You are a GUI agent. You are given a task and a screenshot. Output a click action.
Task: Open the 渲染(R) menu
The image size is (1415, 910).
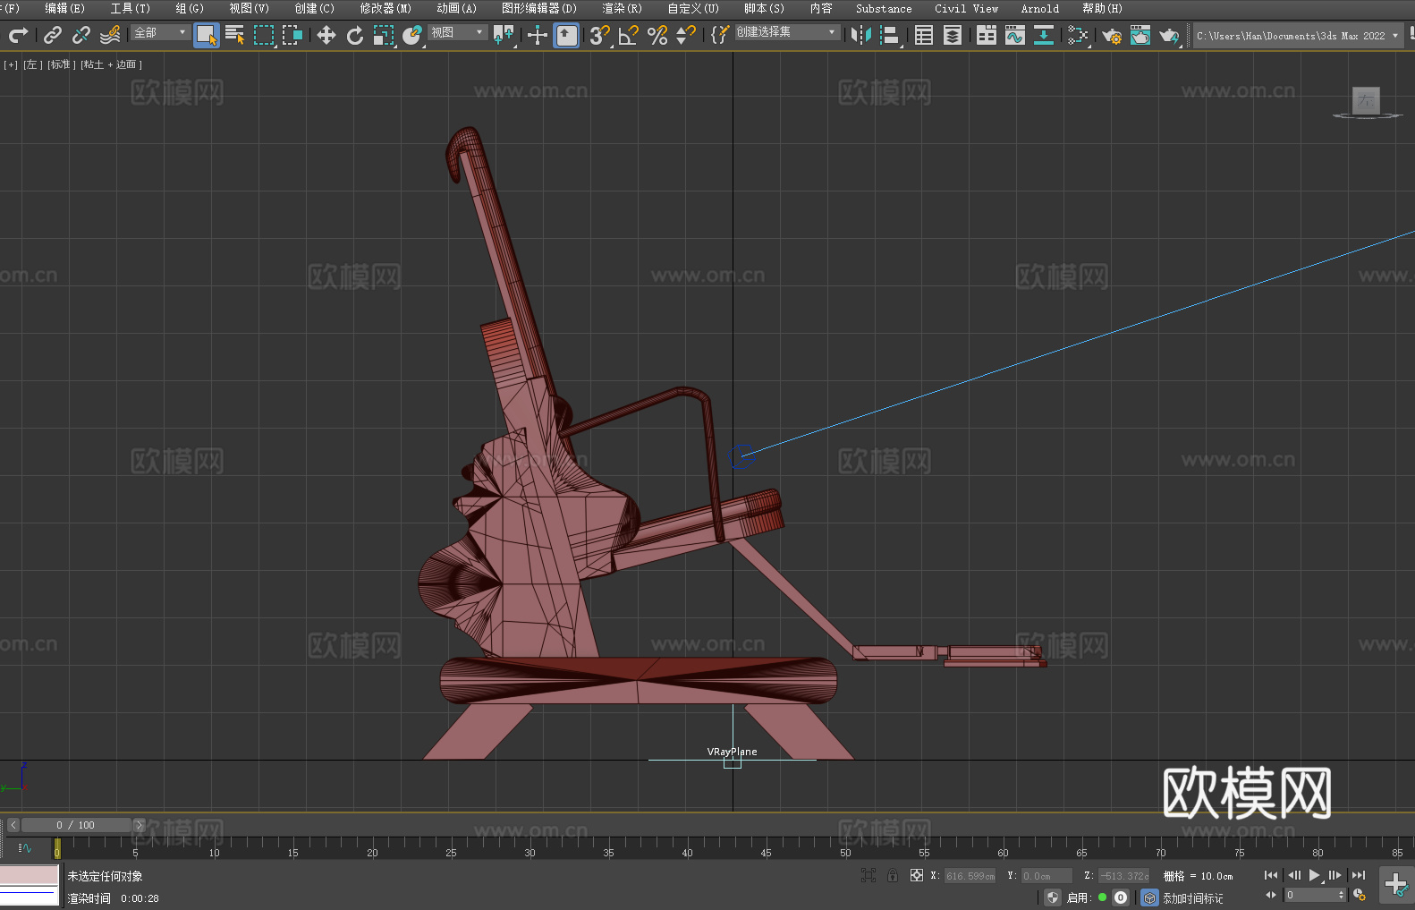coord(622,8)
